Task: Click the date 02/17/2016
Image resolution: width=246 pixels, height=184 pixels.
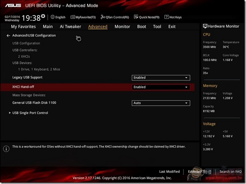Action: click(x=12, y=17)
